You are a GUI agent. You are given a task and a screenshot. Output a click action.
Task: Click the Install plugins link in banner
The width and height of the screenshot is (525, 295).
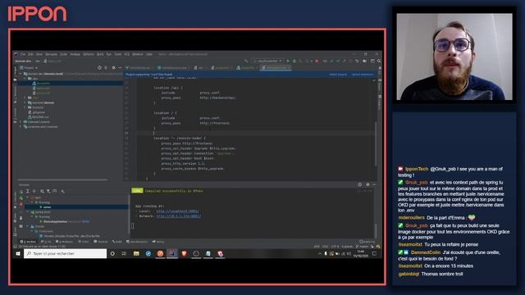[338, 75]
